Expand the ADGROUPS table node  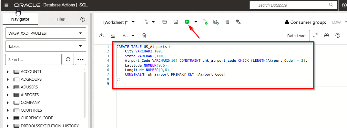point(8,79)
